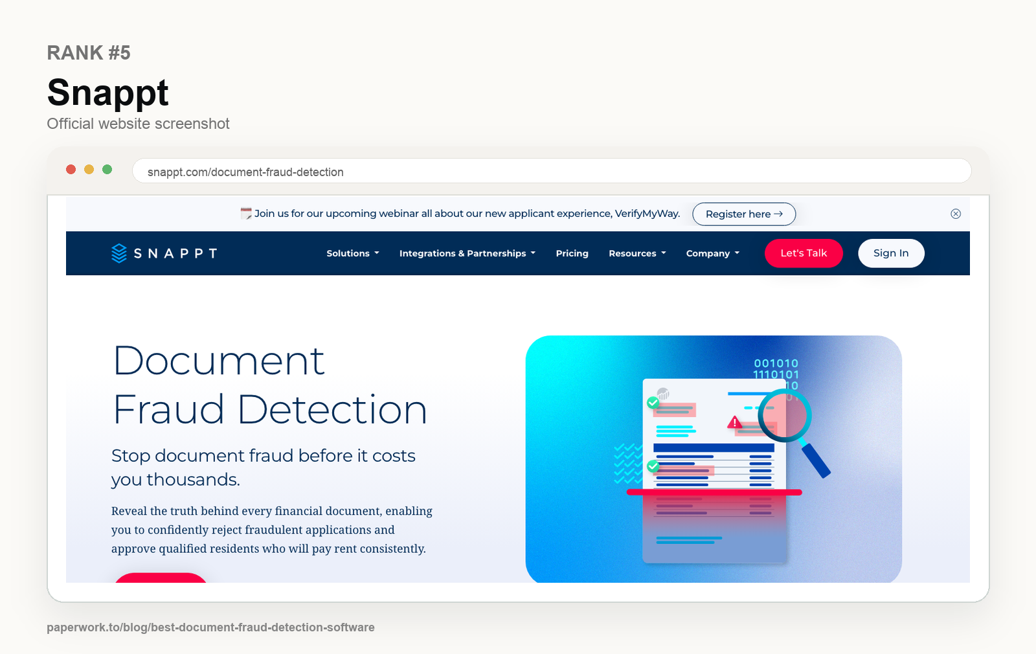Click Register here webinar link
This screenshot has width=1036, height=654.
[744, 214]
